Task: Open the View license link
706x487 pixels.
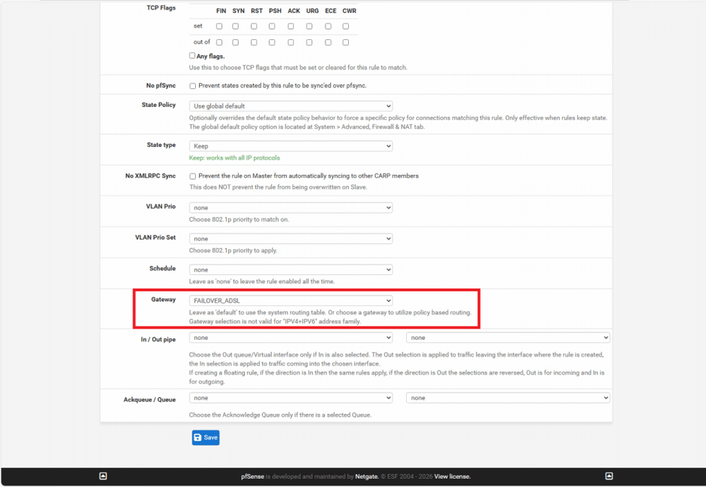Action: 452,476
